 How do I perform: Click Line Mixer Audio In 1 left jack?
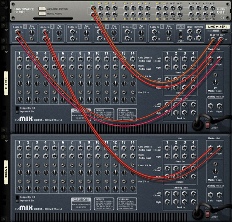click(17, 31)
